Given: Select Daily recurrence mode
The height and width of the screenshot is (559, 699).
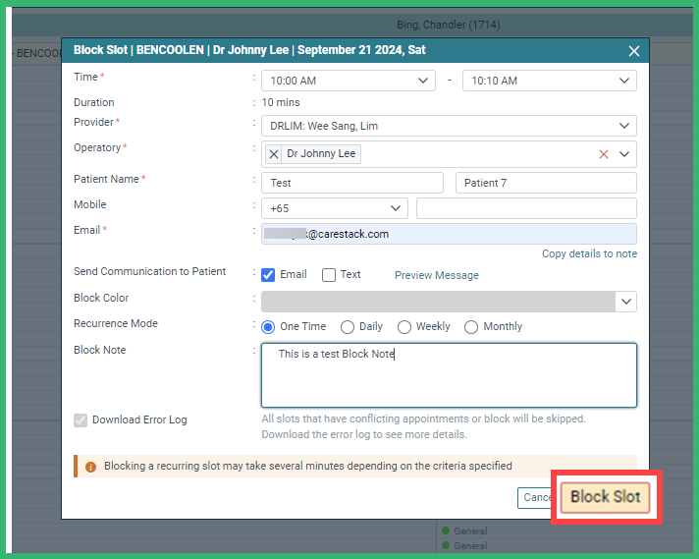Looking at the screenshot, I should click(348, 327).
